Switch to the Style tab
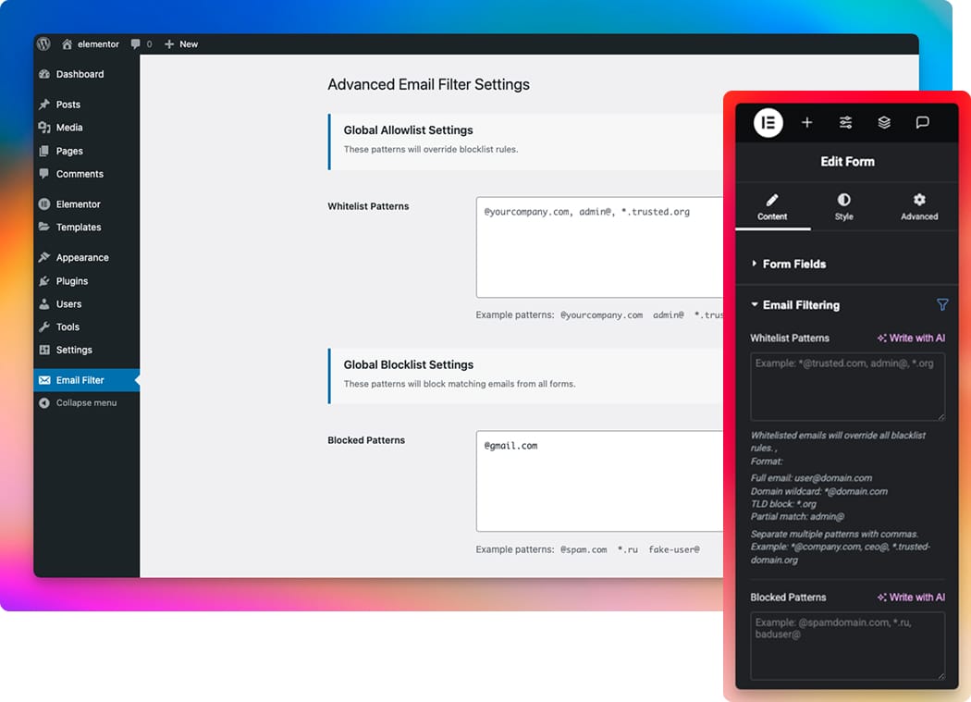The width and height of the screenshot is (971, 702). point(843,206)
